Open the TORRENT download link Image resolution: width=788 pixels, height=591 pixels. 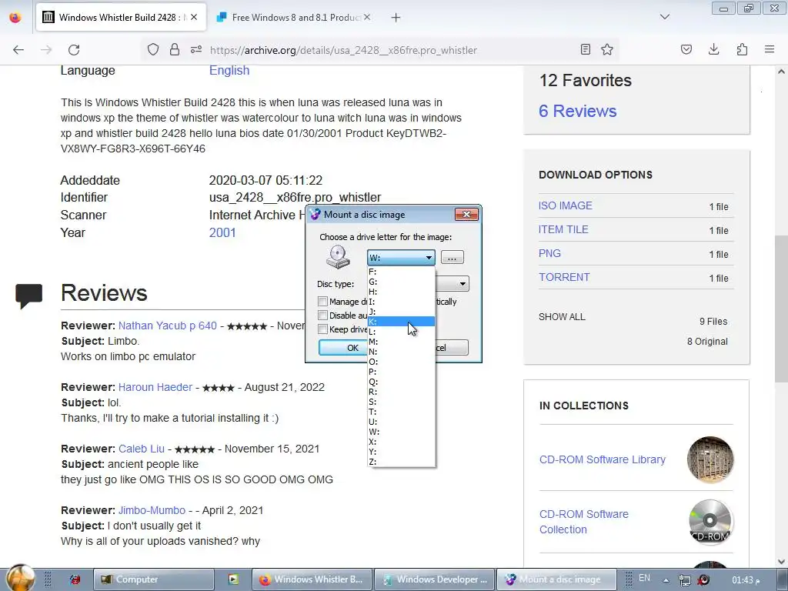564,277
